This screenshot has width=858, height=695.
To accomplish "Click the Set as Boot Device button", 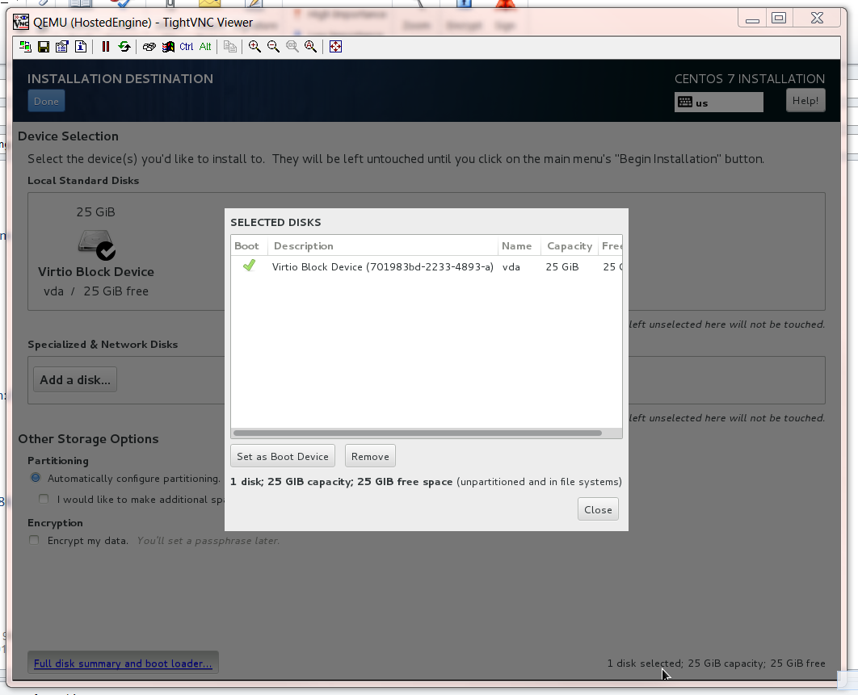I will [283, 456].
